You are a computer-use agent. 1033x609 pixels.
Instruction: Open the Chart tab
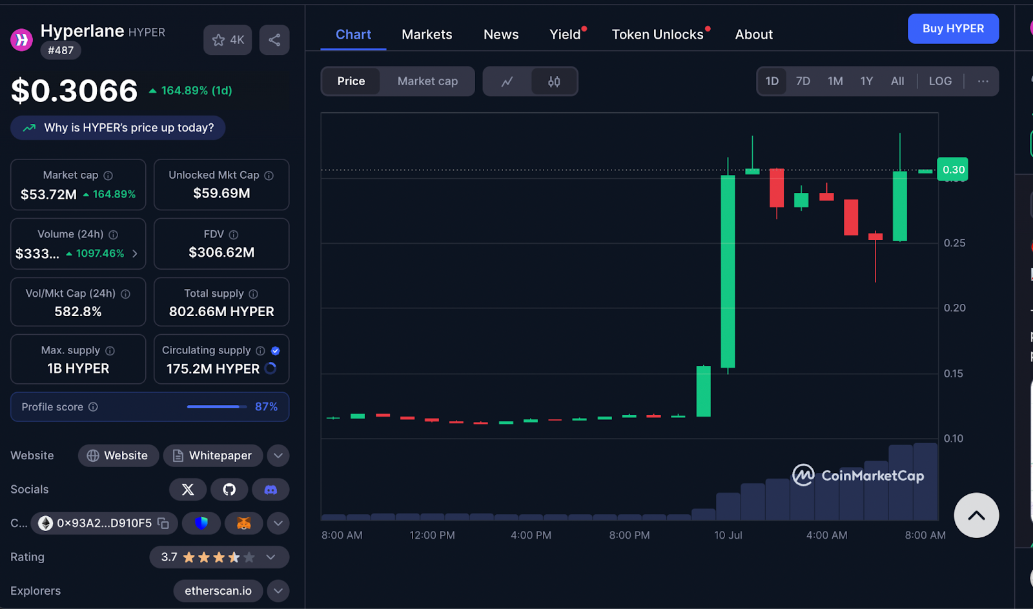point(353,35)
